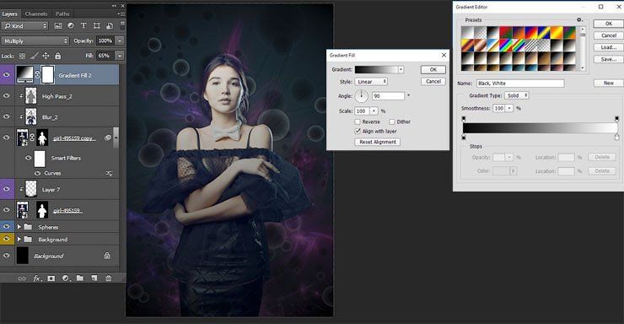Screen dimensions: 624x324
Task: Click the add layer mask icon
Action: pyautogui.click(x=51, y=278)
